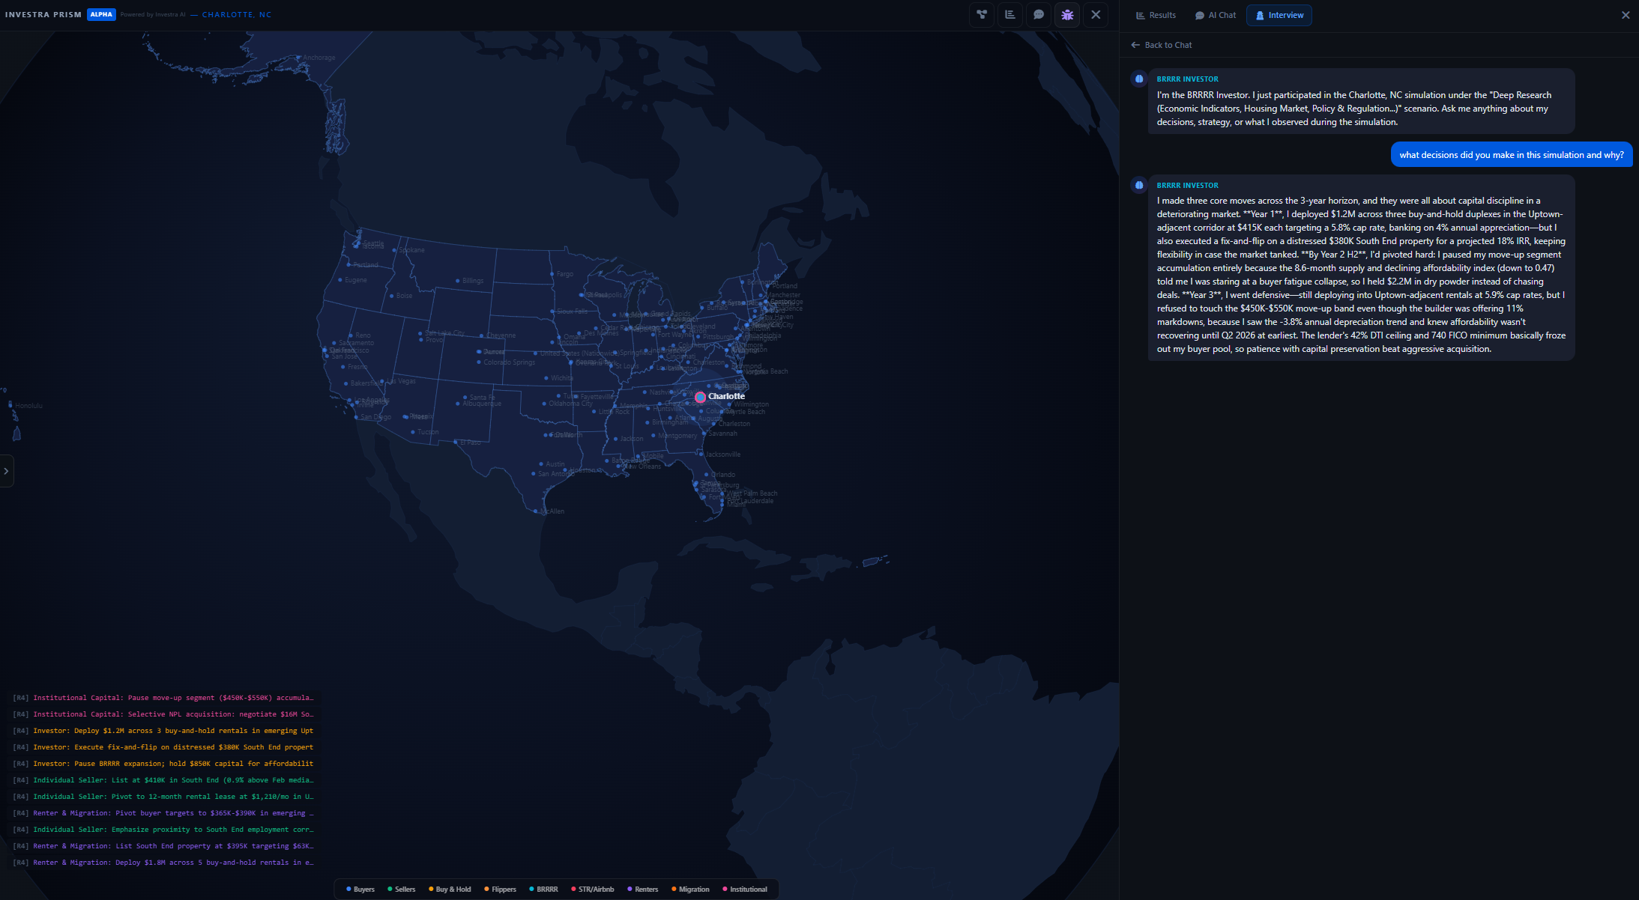Click the back arrow next to Back to Chat

[1135, 45]
